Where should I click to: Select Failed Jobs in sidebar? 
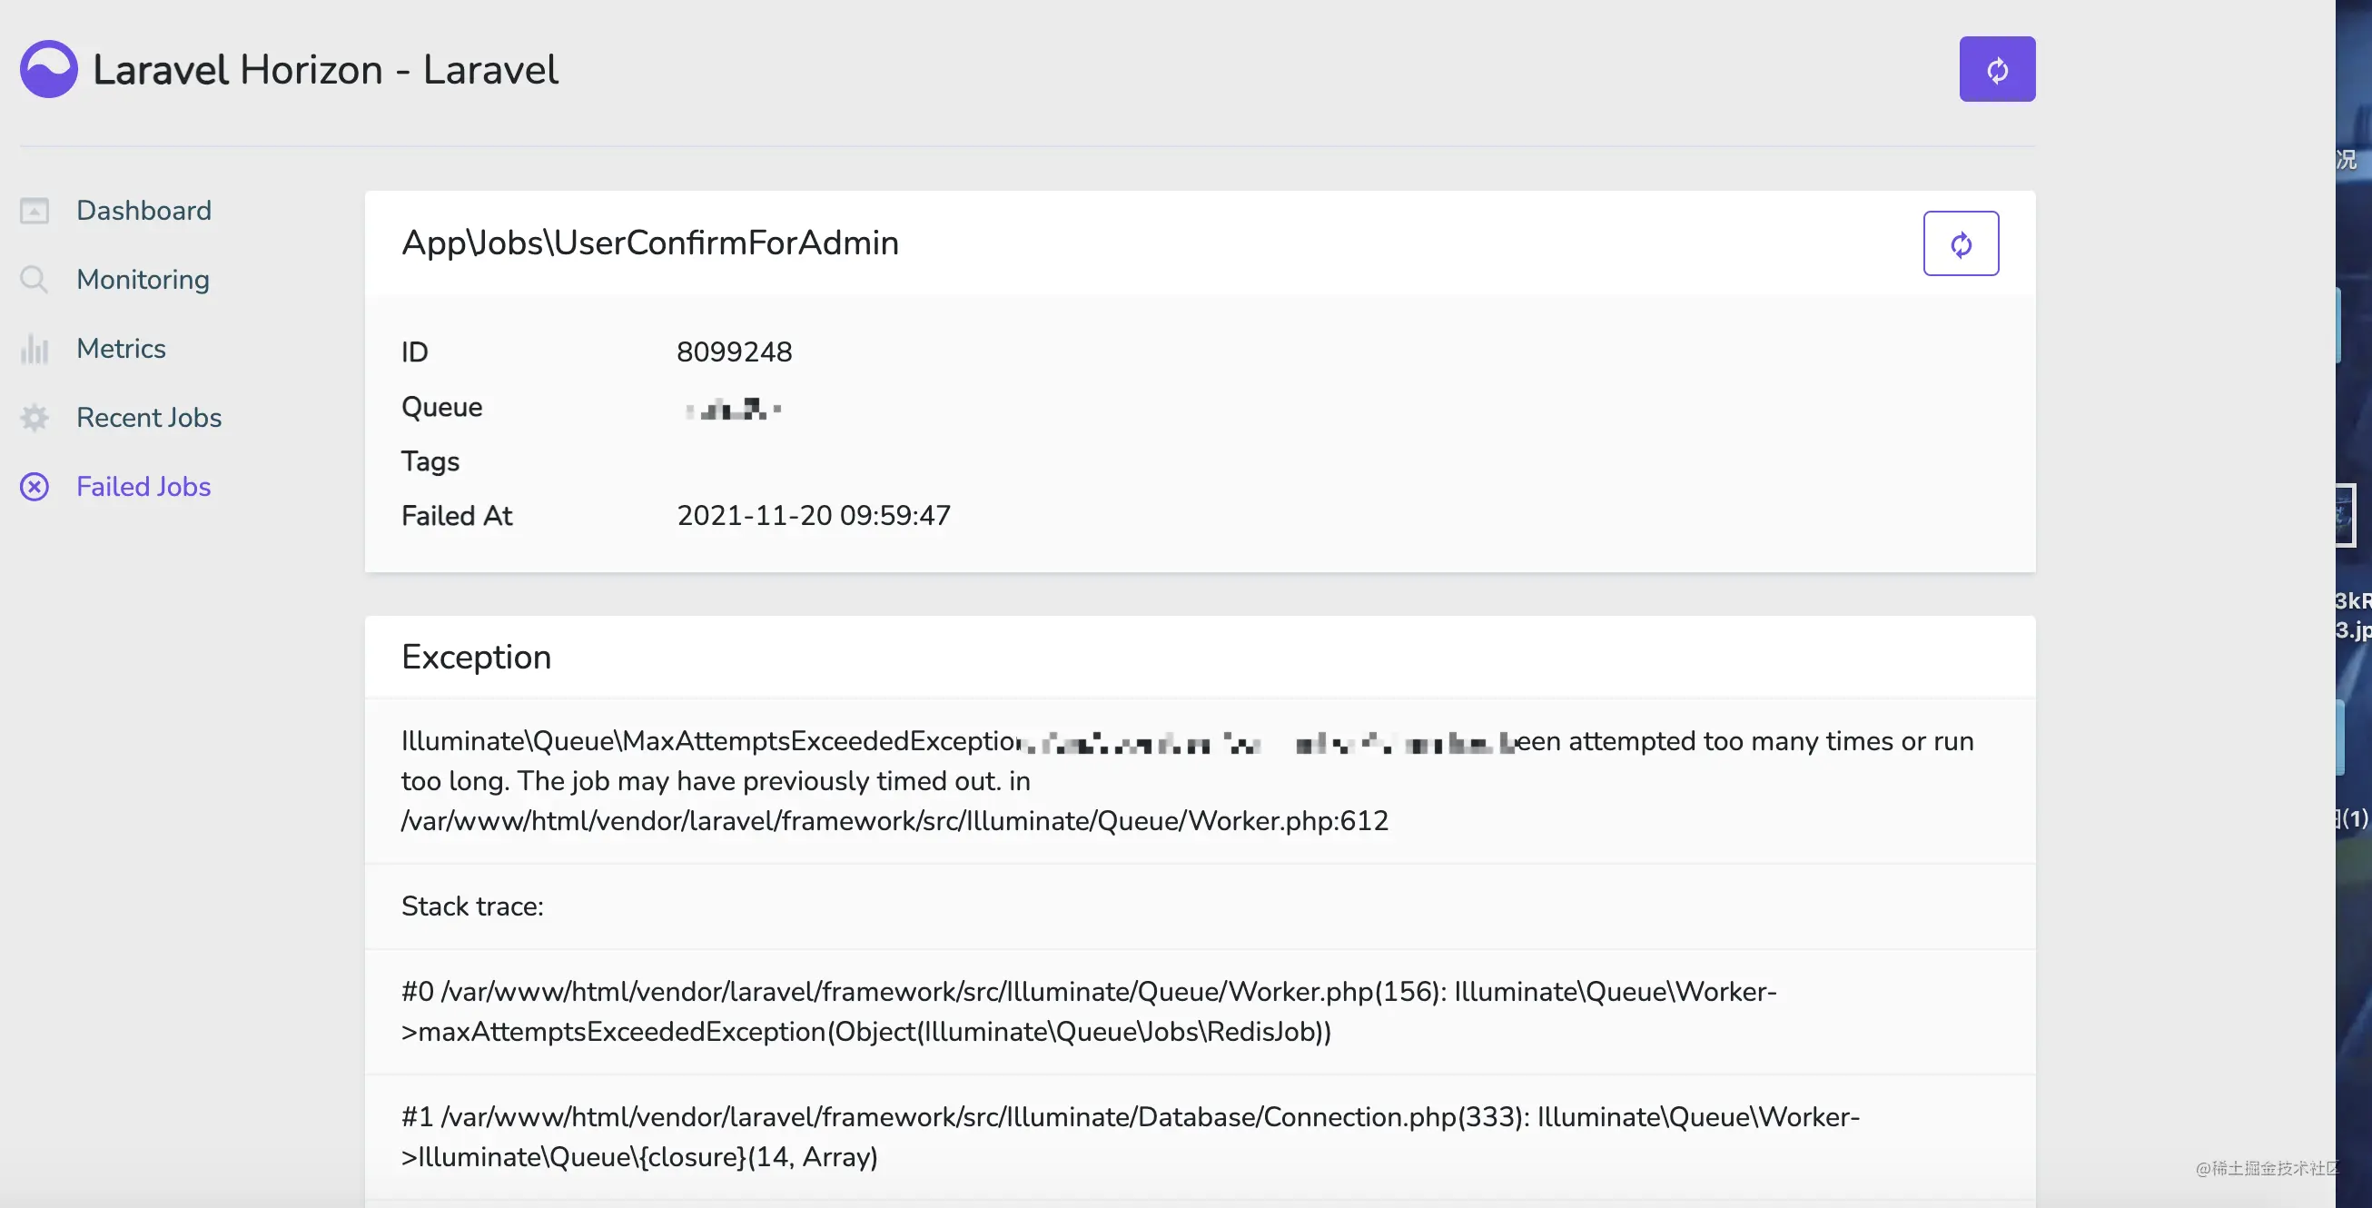click(x=143, y=487)
